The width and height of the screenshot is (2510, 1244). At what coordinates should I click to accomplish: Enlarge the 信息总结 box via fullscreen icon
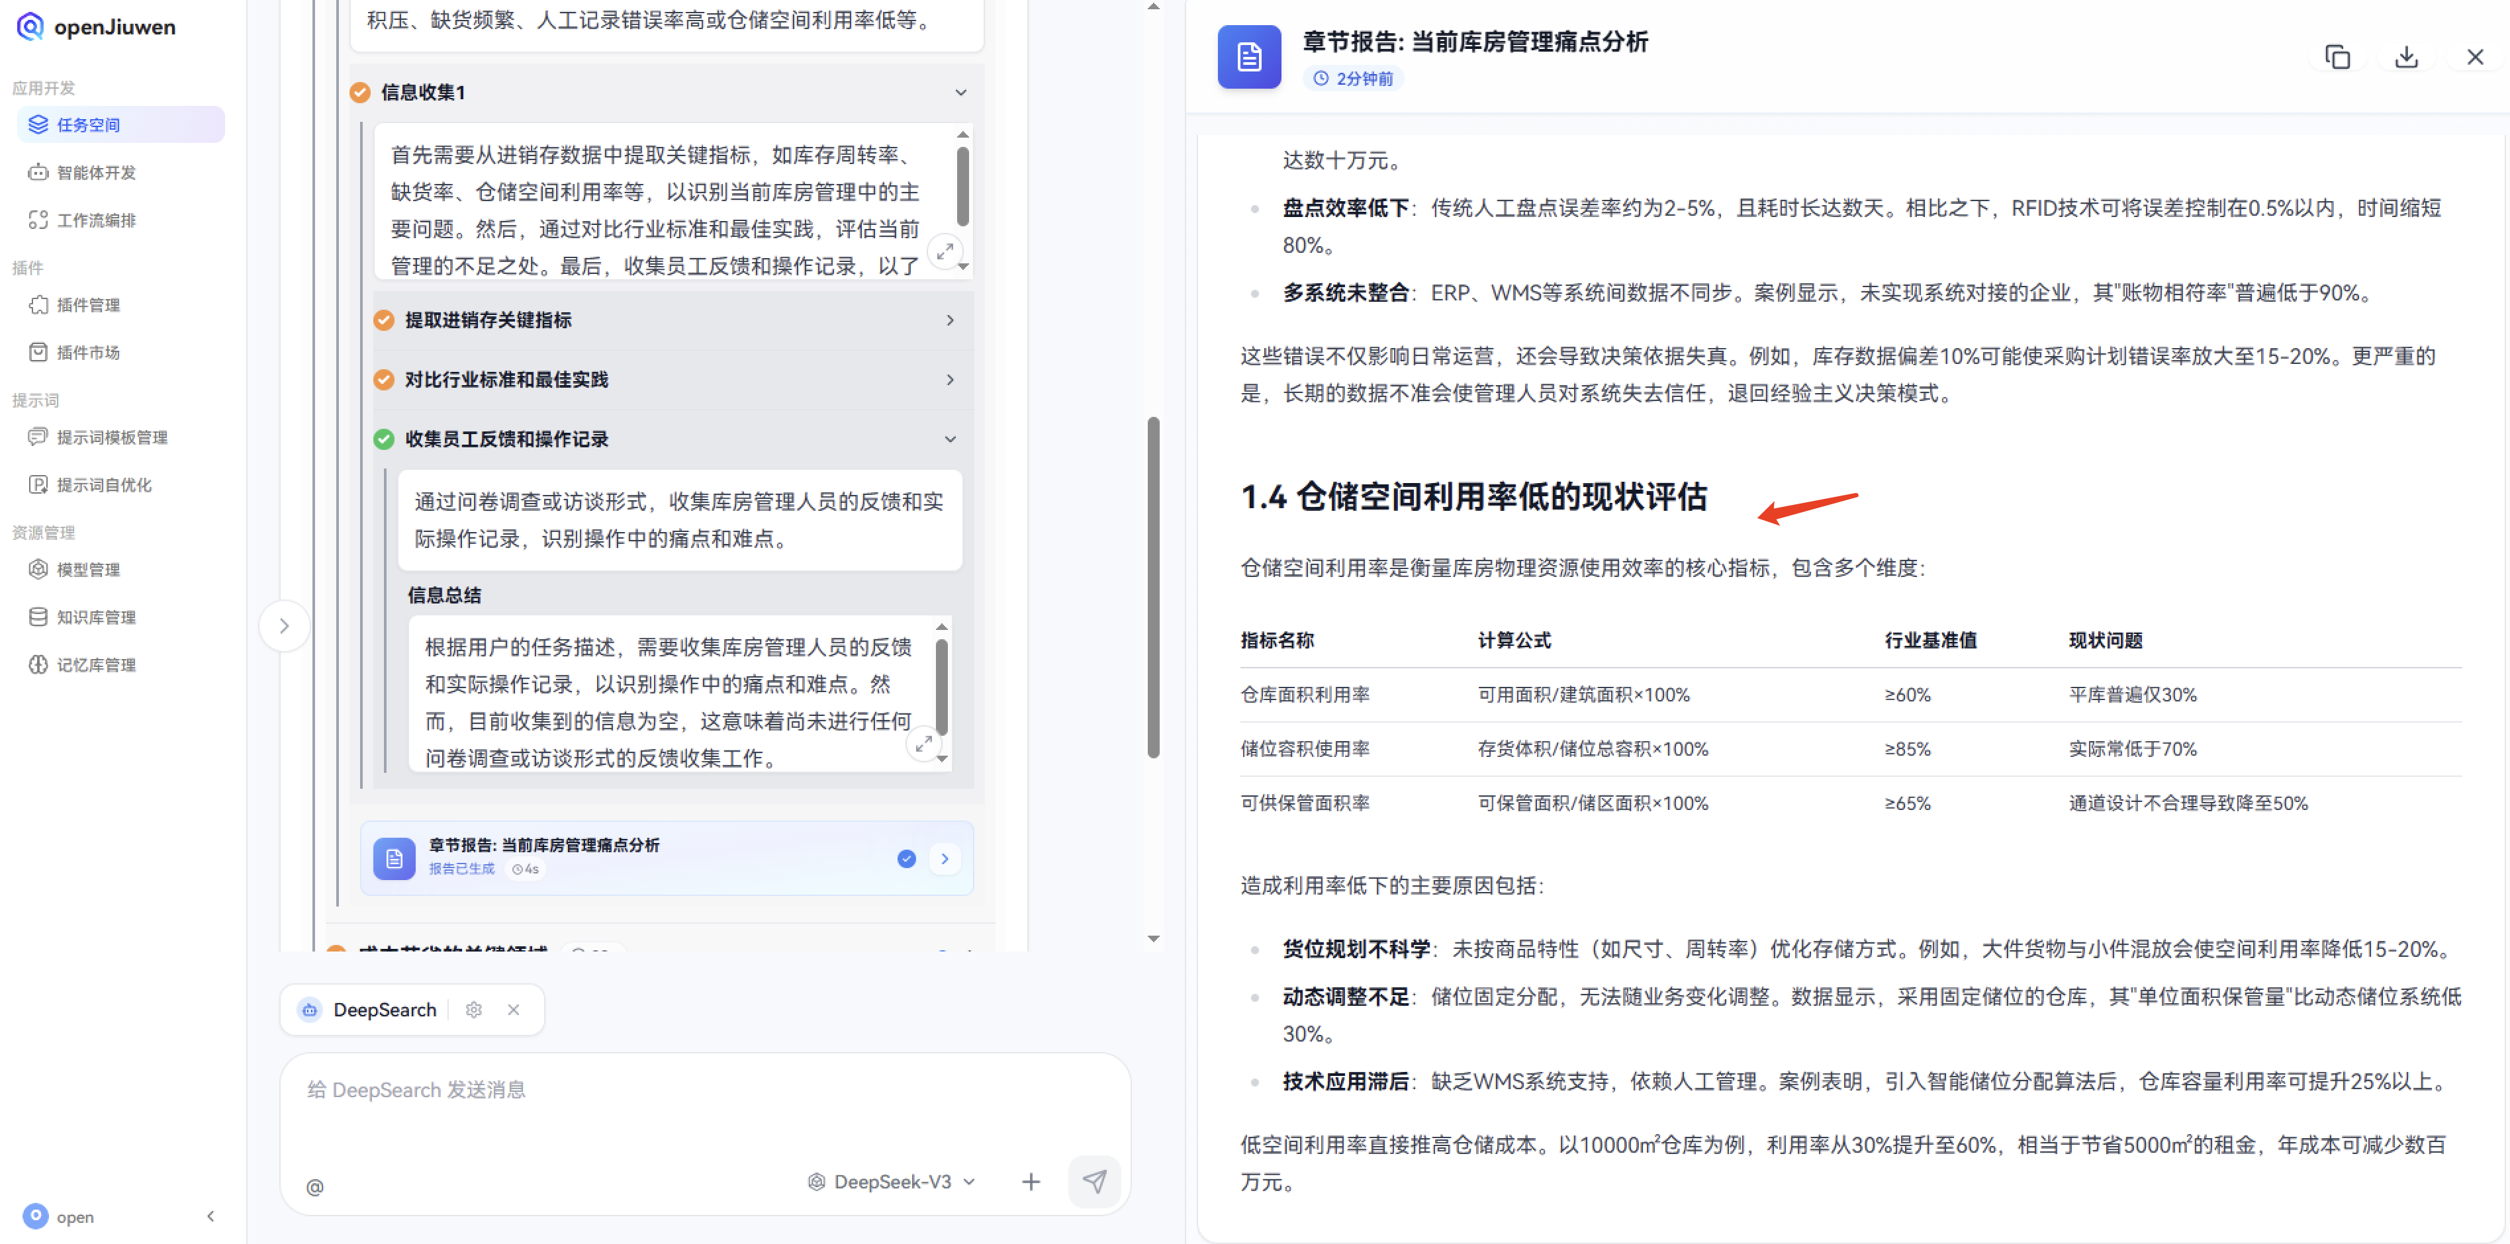(924, 743)
